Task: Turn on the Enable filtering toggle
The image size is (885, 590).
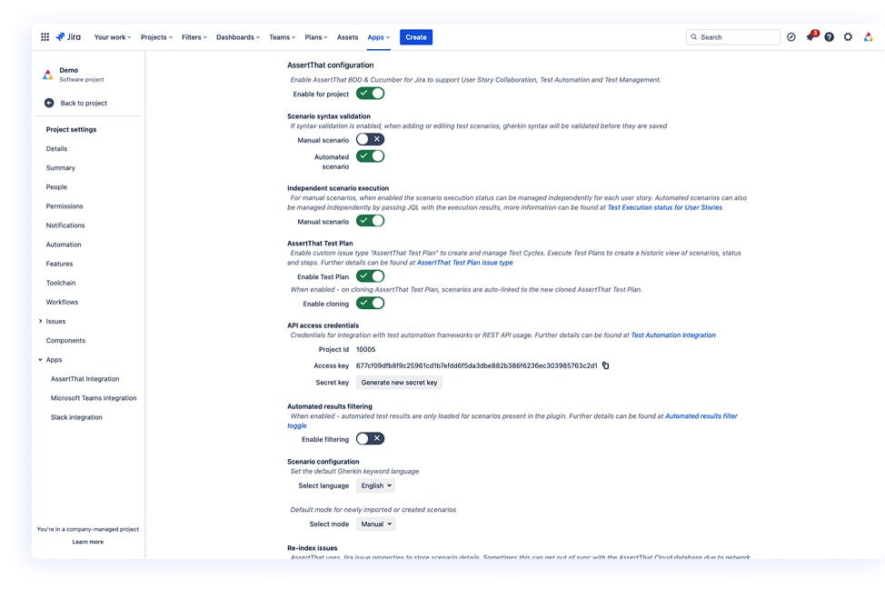Action: click(370, 438)
